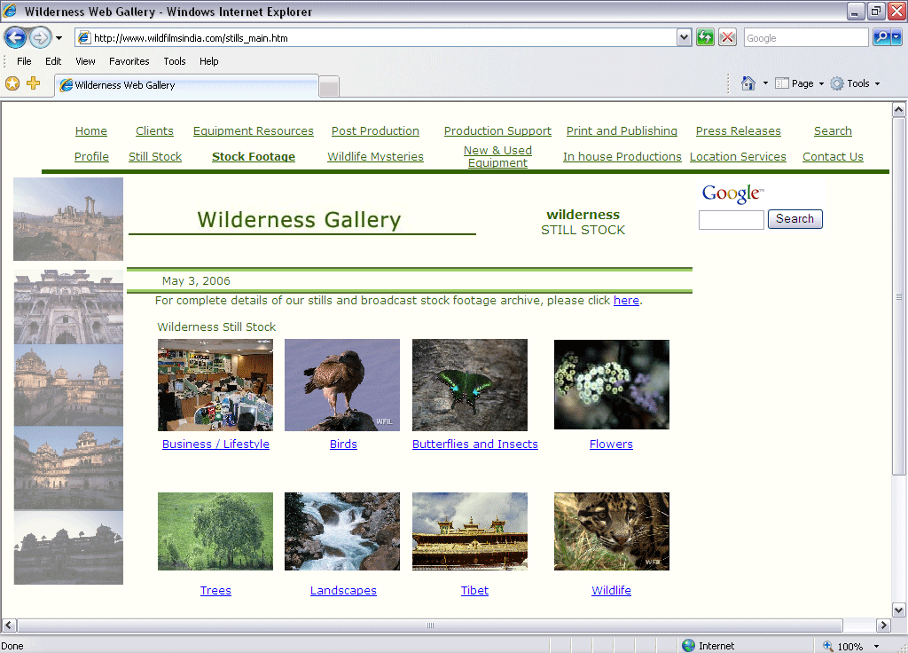Click the address bar URL field
The height and width of the screenshot is (653, 908).
click(376, 37)
